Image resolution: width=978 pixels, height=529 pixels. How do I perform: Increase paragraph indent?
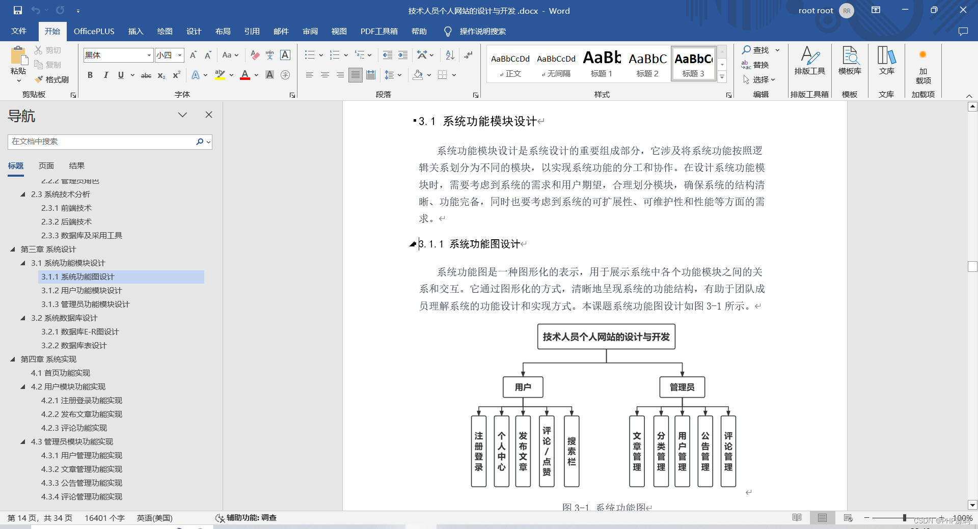coord(403,55)
